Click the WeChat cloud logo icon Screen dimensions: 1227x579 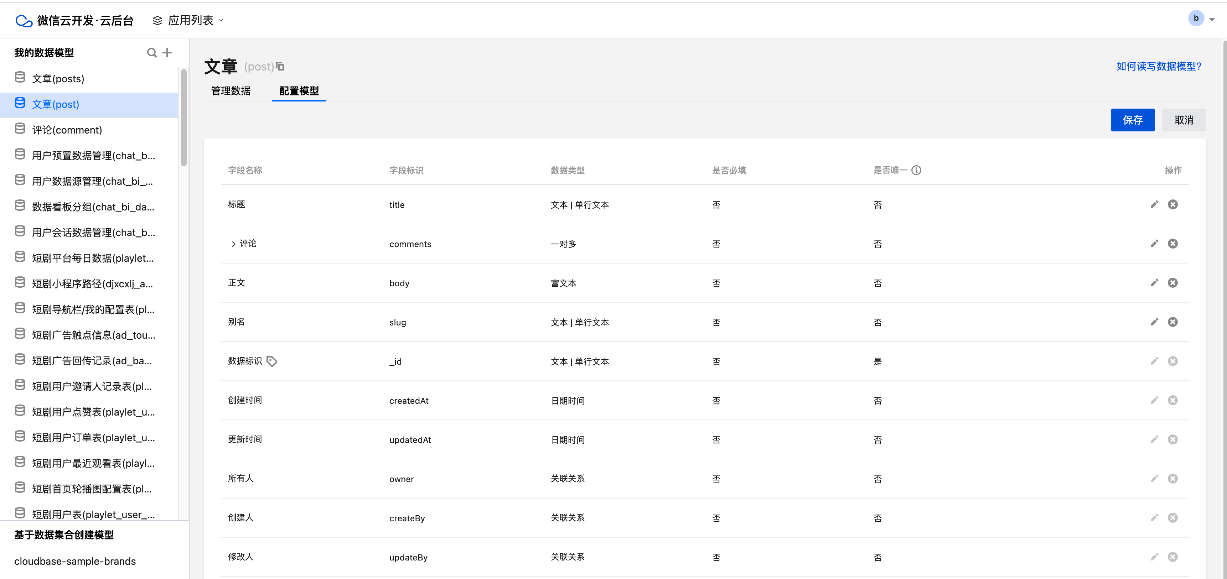pyautogui.click(x=24, y=20)
